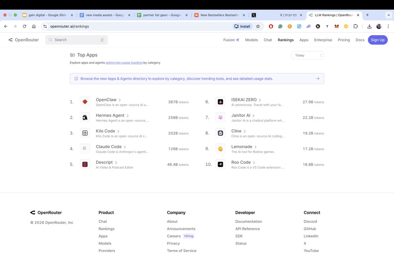Expand Janitor AI chevron
The width and height of the screenshot is (394, 256).
[x=254, y=116]
